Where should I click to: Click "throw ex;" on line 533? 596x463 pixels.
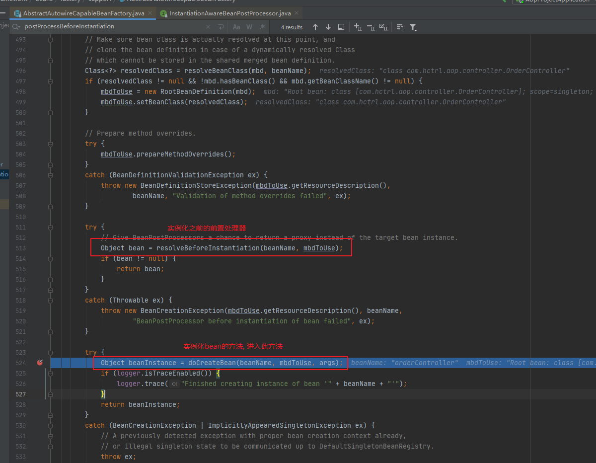pyautogui.click(x=119, y=457)
